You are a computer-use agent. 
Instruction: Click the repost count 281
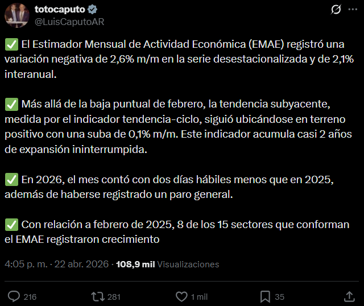click(114, 297)
